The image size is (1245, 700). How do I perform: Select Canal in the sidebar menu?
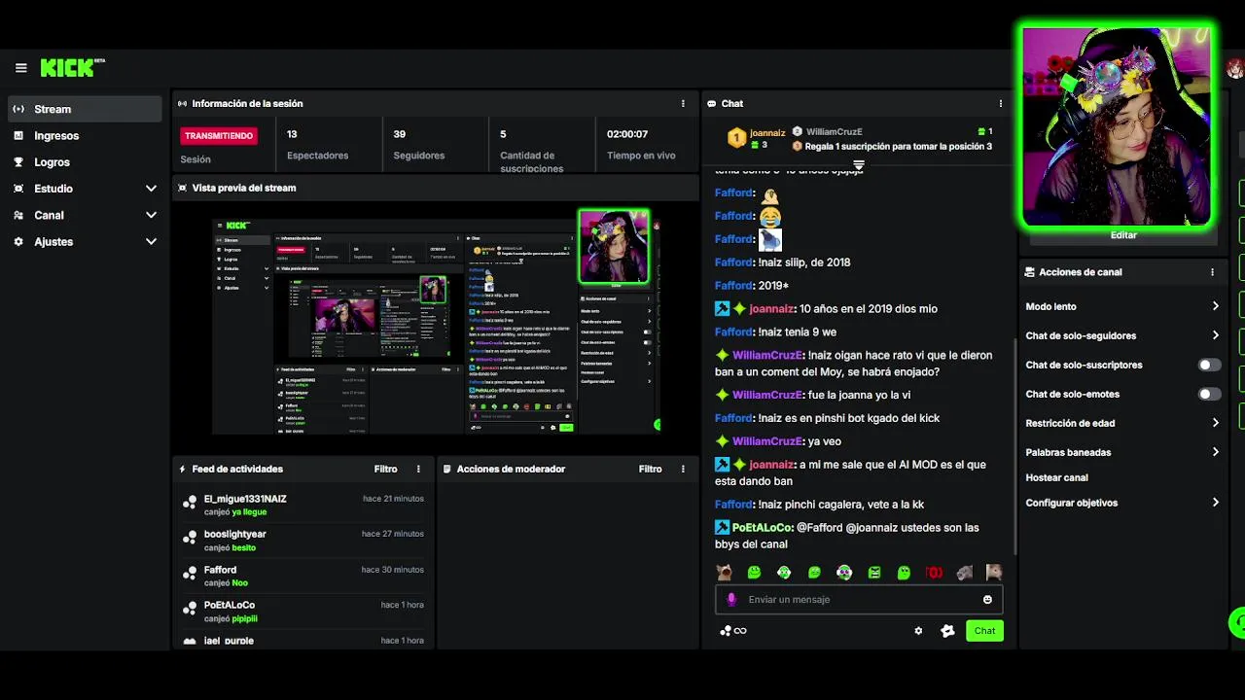49,215
